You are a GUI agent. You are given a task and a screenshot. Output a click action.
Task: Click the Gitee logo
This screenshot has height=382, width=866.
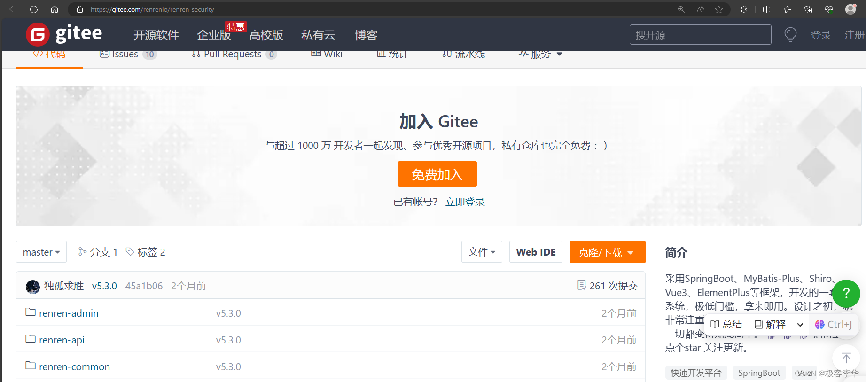click(64, 34)
